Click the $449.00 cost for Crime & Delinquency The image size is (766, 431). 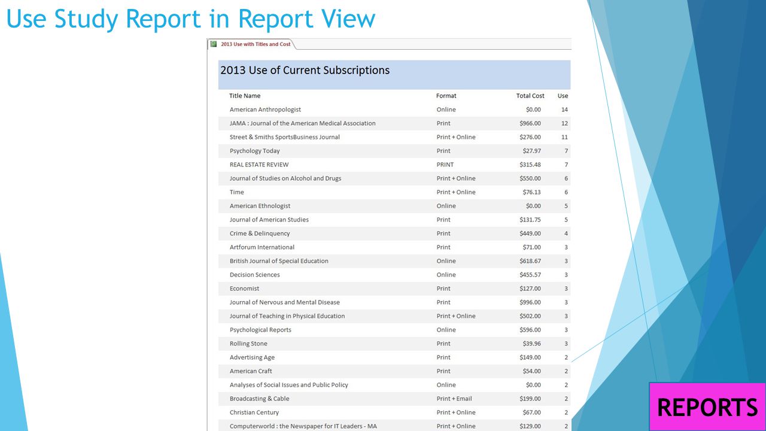pyautogui.click(x=530, y=233)
